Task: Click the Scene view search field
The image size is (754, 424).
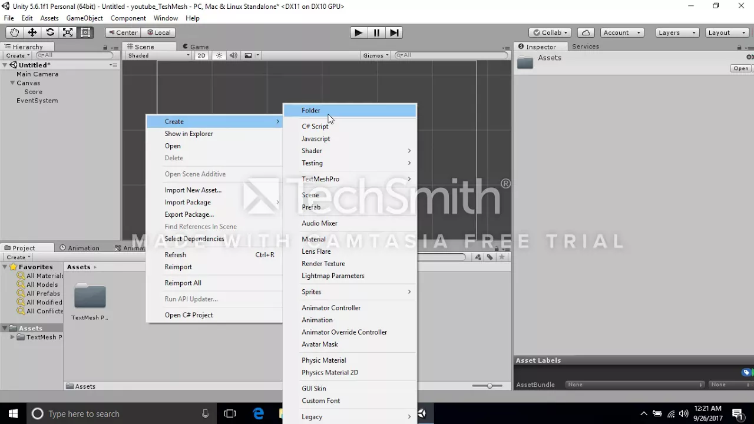Action: pos(451,55)
